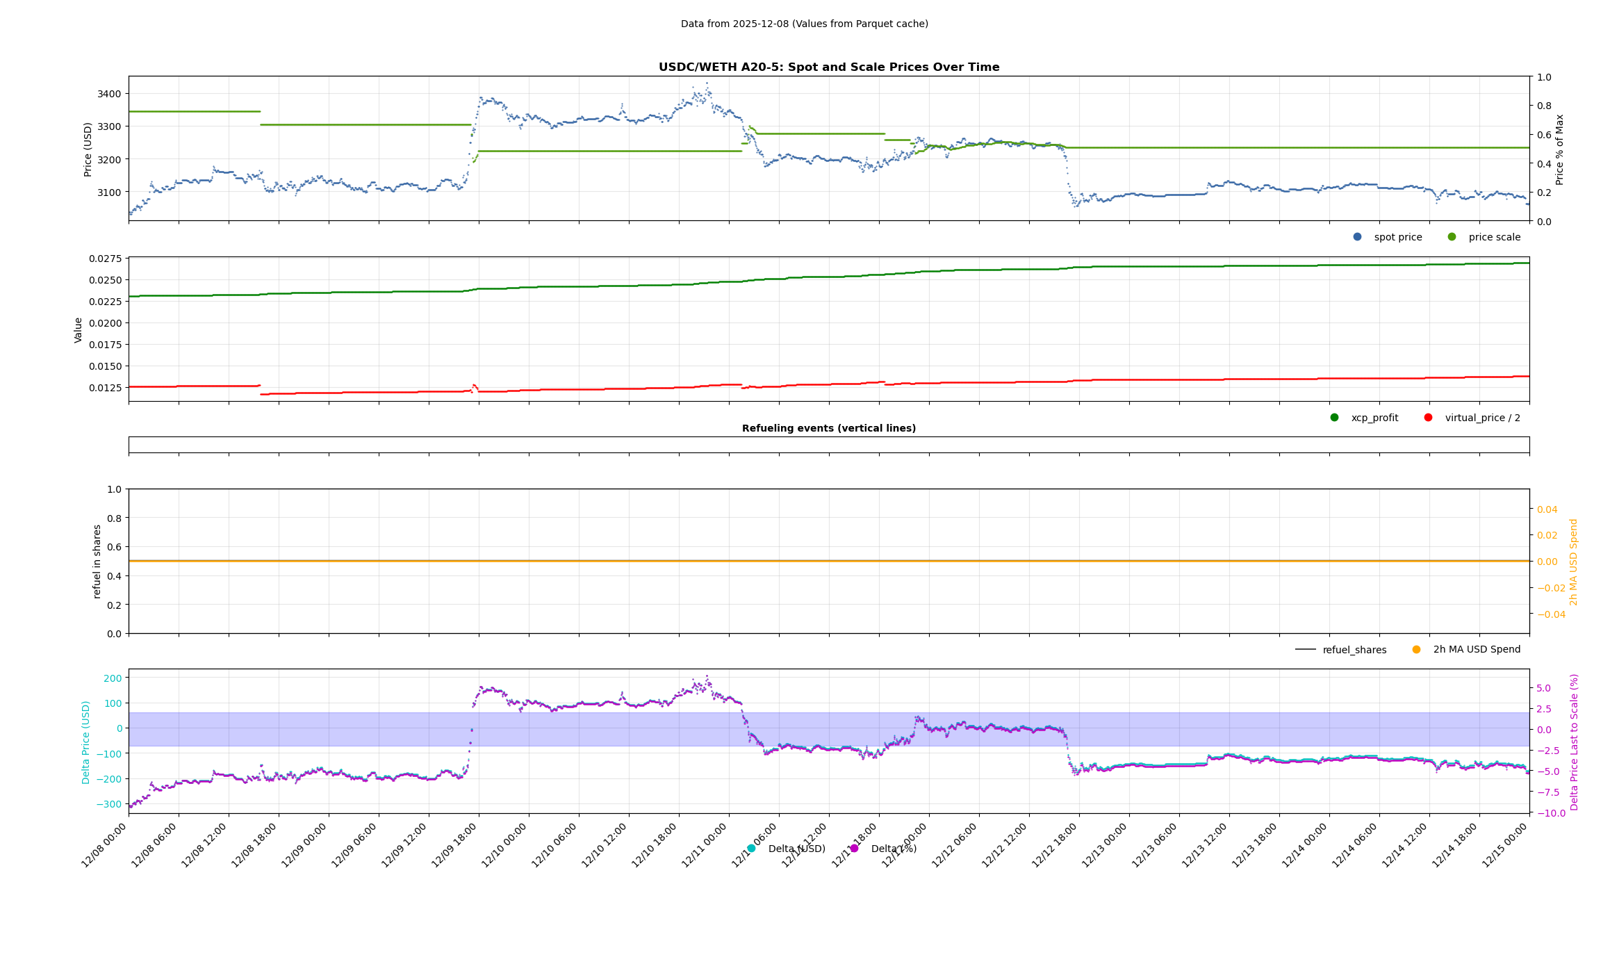Click the spot price legend marker
The width and height of the screenshot is (1610, 957).
tap(1357, 237)
